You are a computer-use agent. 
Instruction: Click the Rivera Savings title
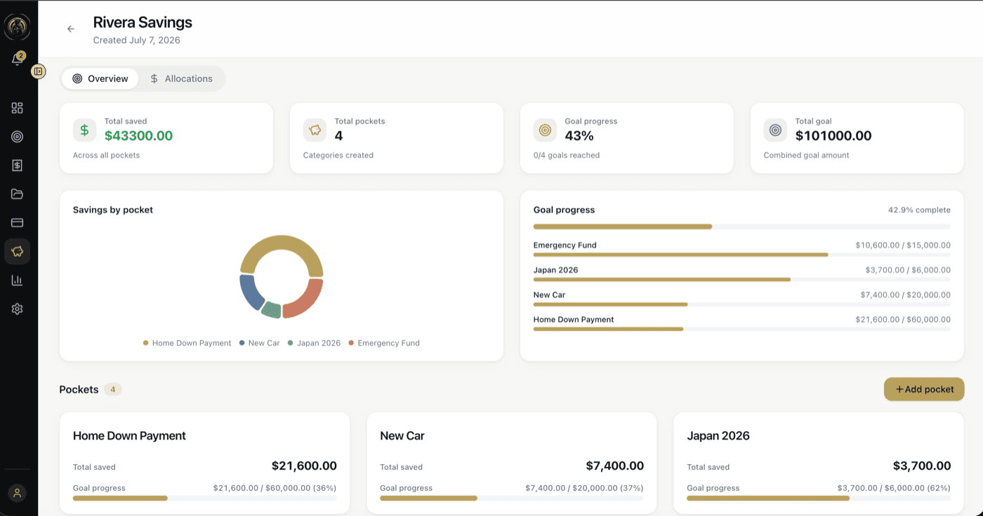(143, 22)
